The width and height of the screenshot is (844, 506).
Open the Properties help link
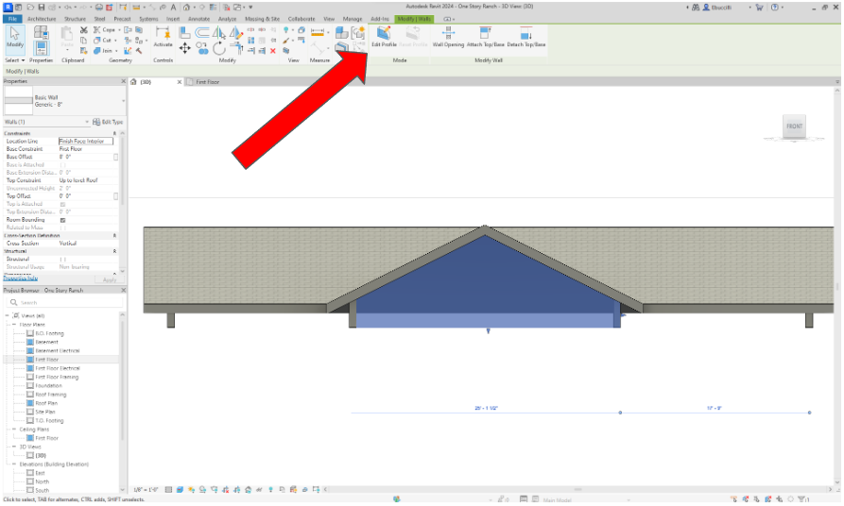21,278
